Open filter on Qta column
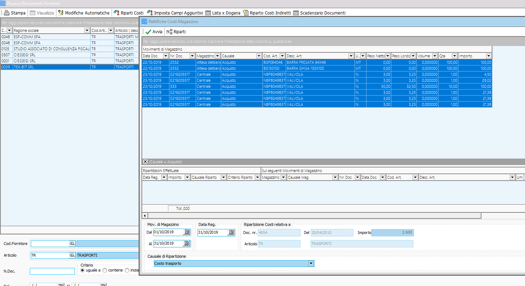Screen dimensions: 525x286 click(454, 56)
